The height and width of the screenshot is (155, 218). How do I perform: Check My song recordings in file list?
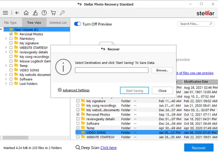78,106
